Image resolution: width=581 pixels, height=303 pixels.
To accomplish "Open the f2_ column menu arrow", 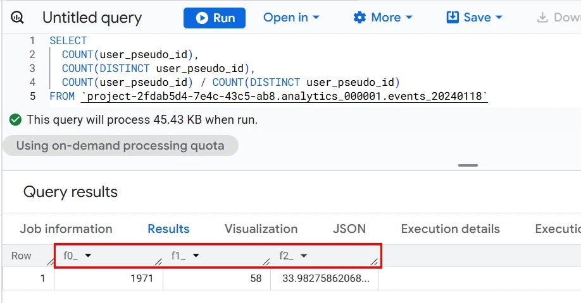I will 304,255.
